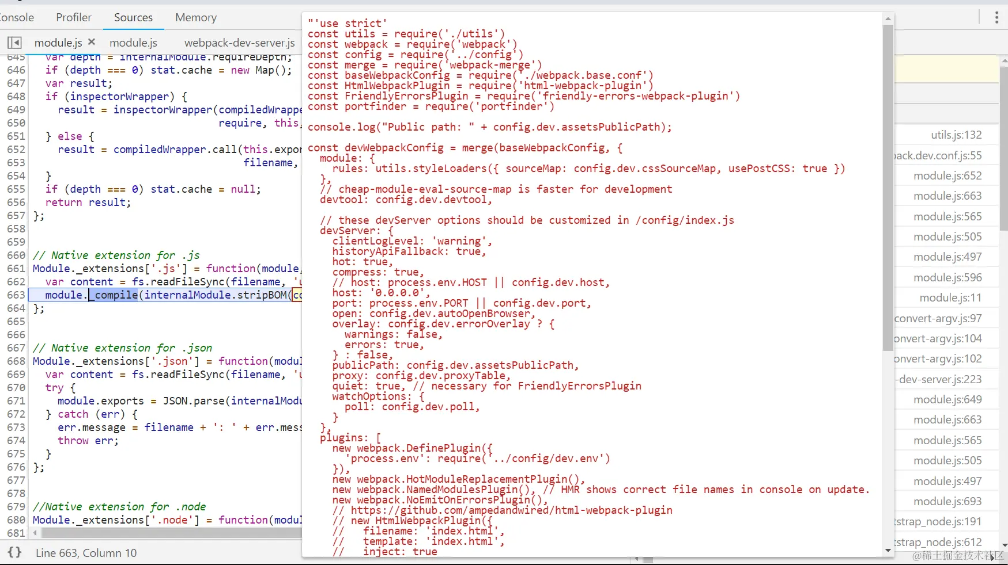The width and height of the screenshot is (1008, 565).
Task: Open bootstrap_node.js:612 stack frame
Action: pos(938,542)
